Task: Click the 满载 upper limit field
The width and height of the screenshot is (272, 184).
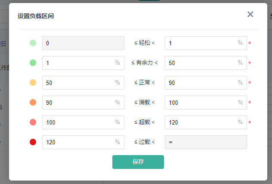Action: (201, 103)
